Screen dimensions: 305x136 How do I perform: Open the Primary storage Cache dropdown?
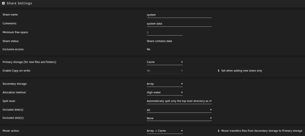pos(165,62)
